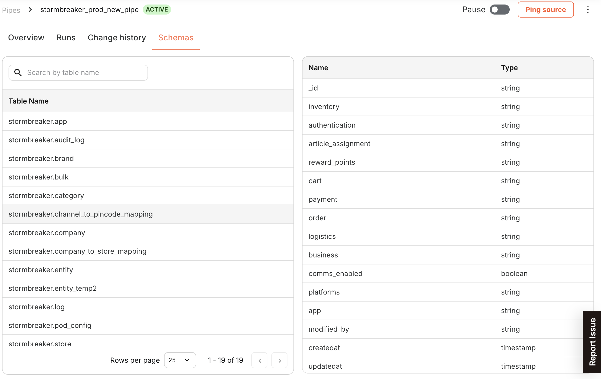The width and height of the screenshot is (601, 379).
Task: Open the Change history tab
Action: [x=117, y=38]
